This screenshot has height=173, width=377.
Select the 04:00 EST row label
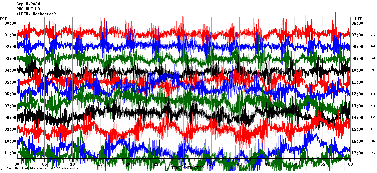10,70
